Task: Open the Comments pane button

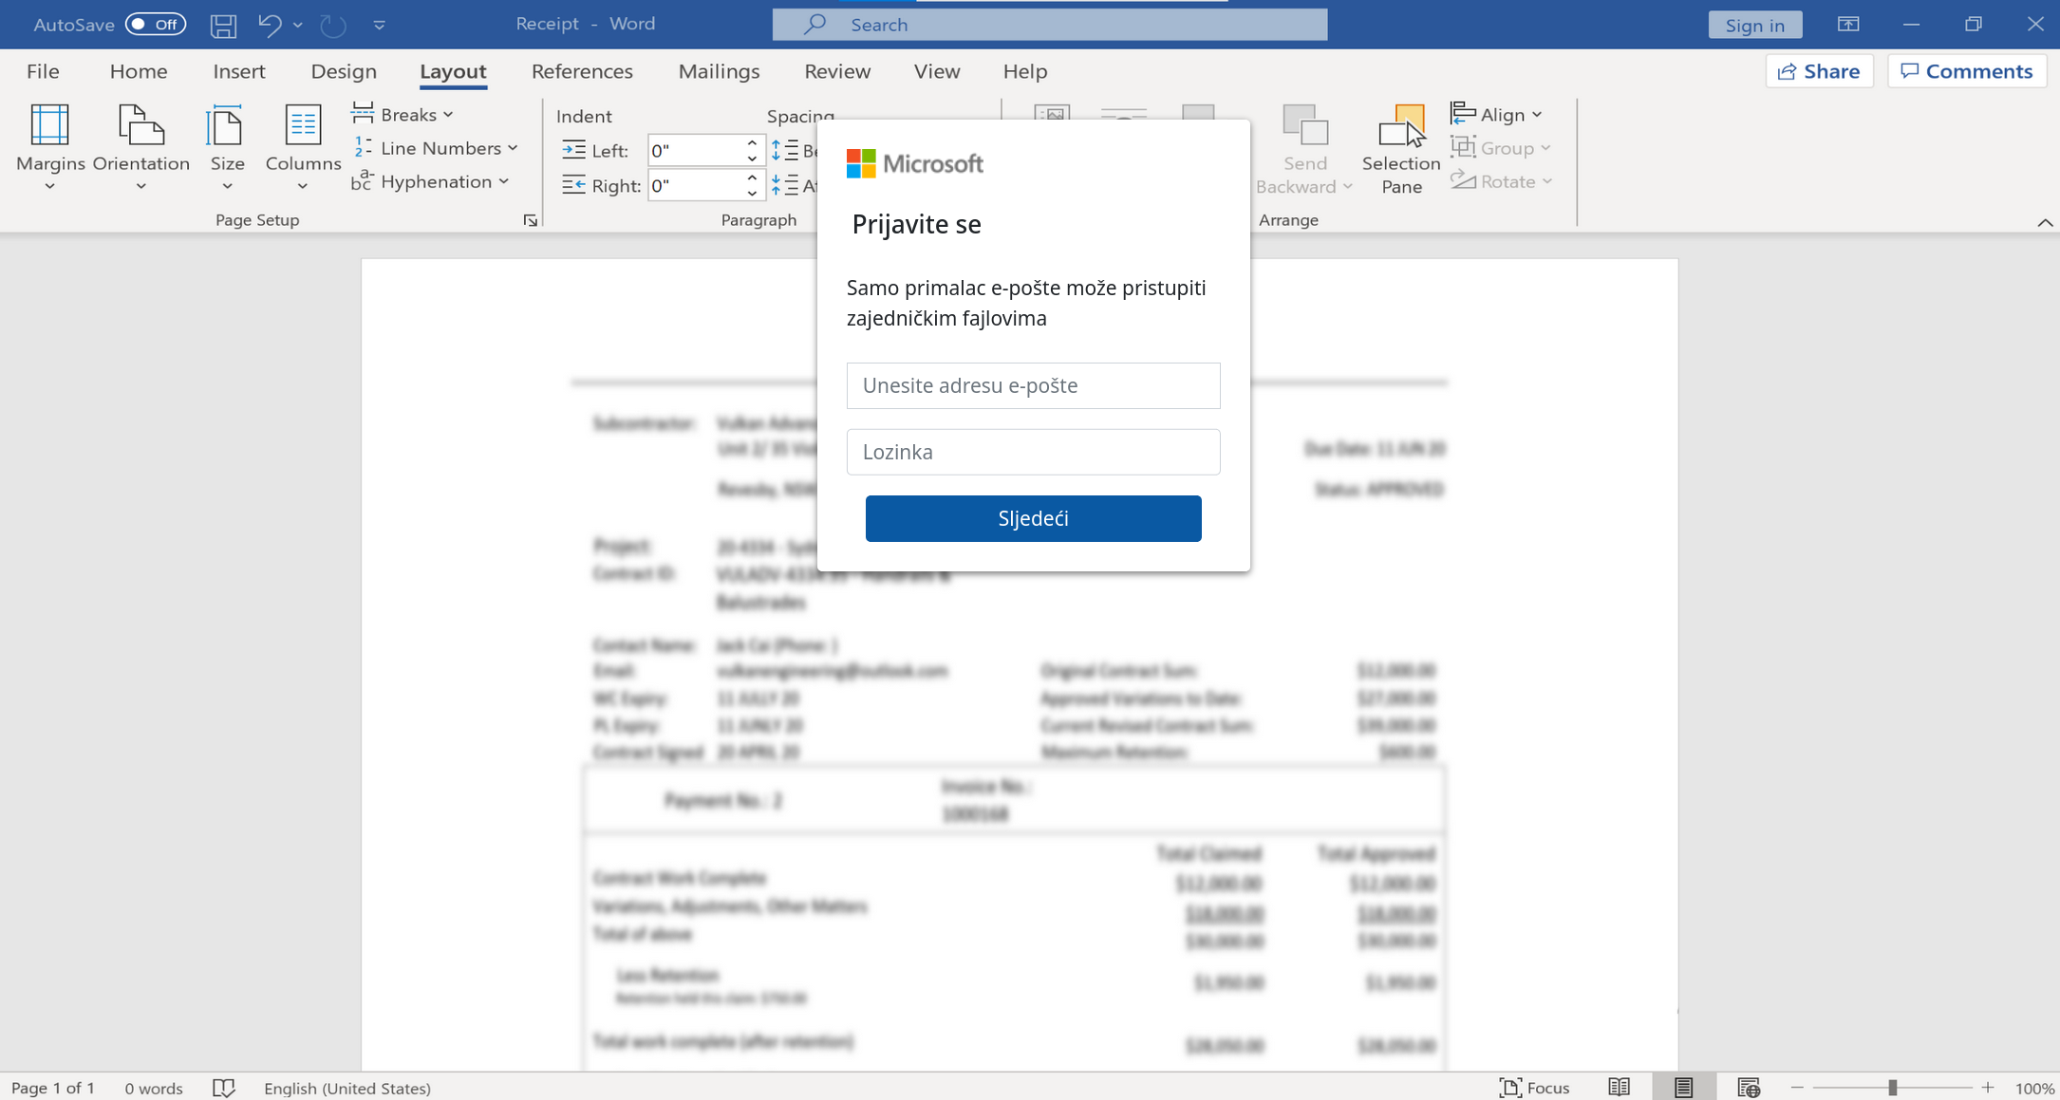Action: coord(1967,71)
